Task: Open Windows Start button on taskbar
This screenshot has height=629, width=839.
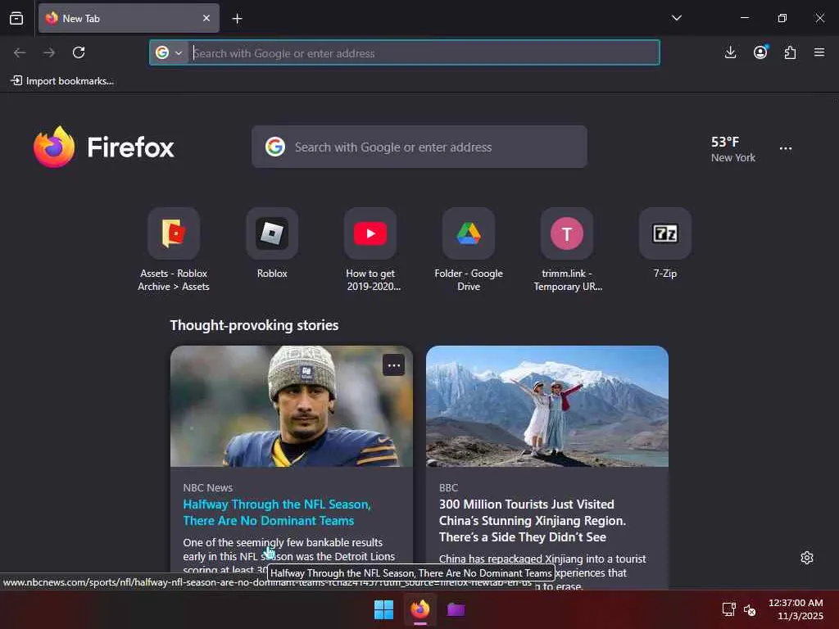Action: point(383,609)
